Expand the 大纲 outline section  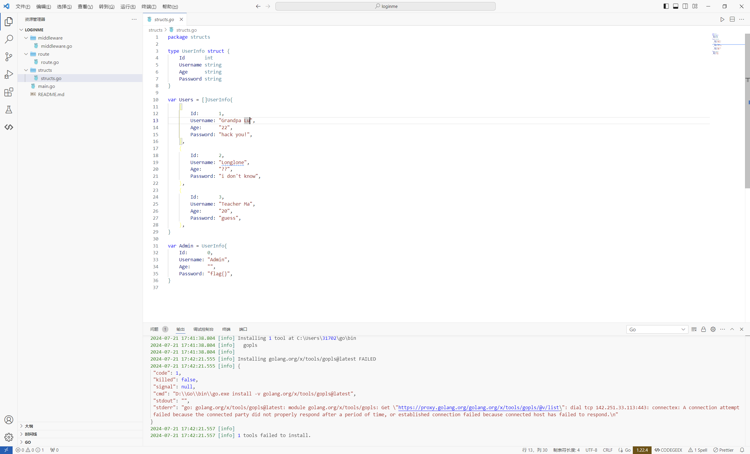(x=80, y=426)
